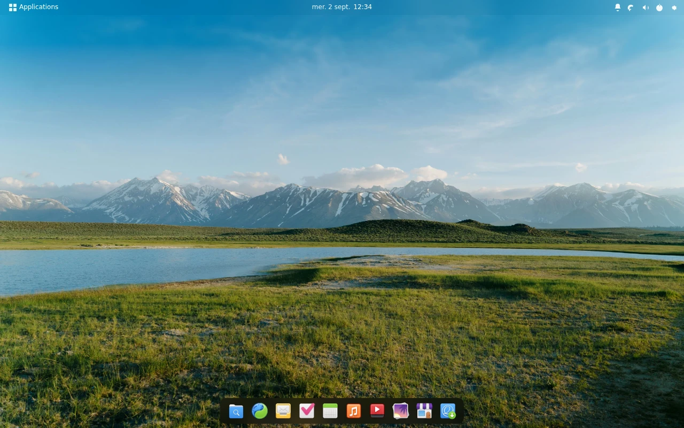Screen dimensions: 684x428
Task: Open the date and time indicator
Action: (x=342, y=7)
